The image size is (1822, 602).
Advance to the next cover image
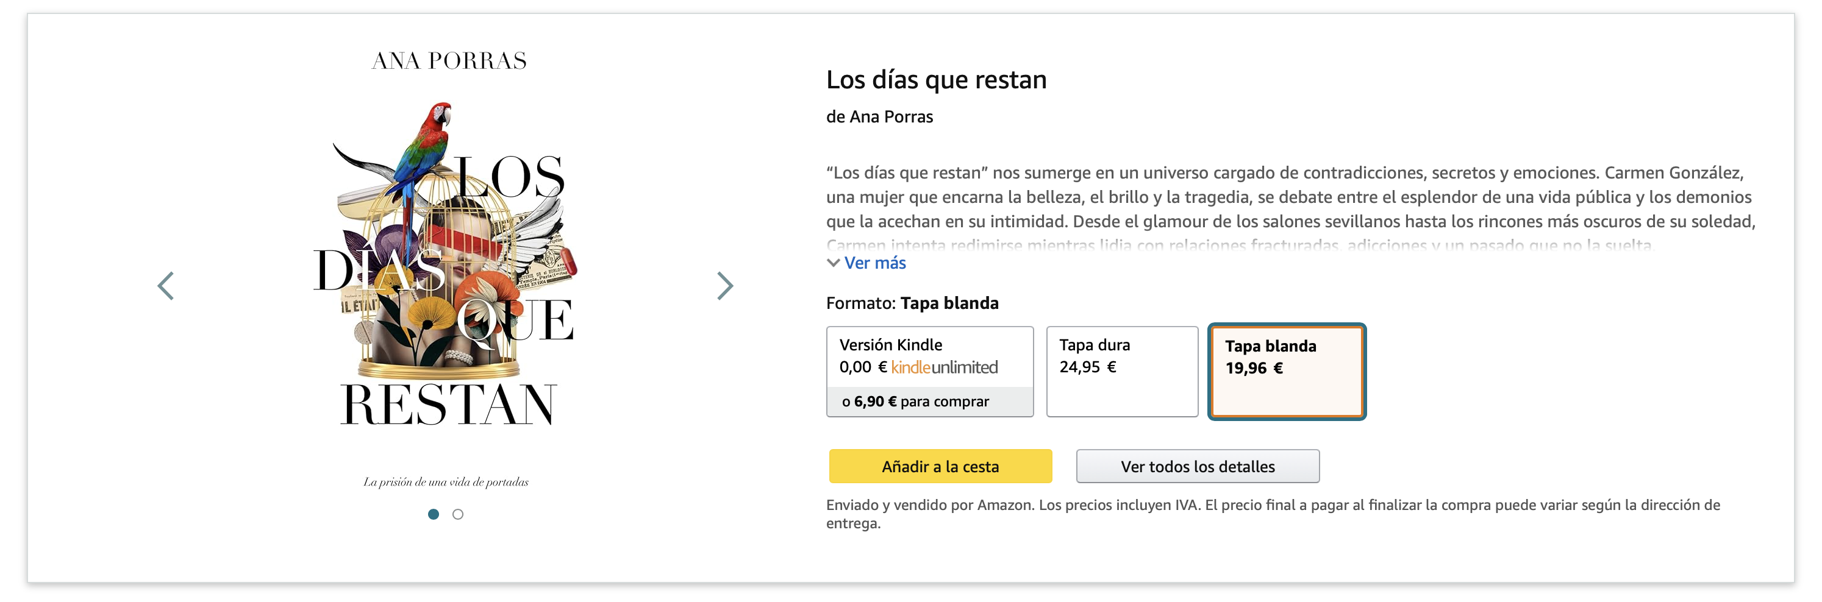point(725,286)
